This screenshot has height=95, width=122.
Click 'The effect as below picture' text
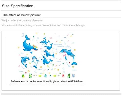click(21, 15)
